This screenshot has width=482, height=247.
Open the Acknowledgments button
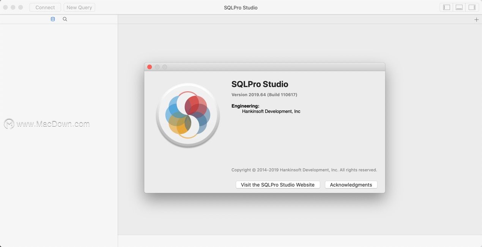[351, 185]
